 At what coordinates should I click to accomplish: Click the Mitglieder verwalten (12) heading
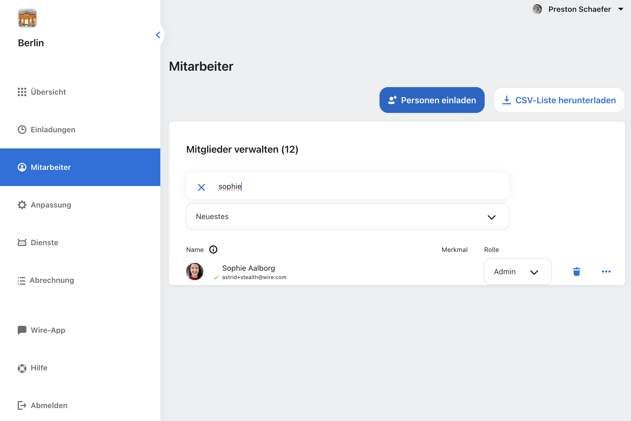click(242, 149)
